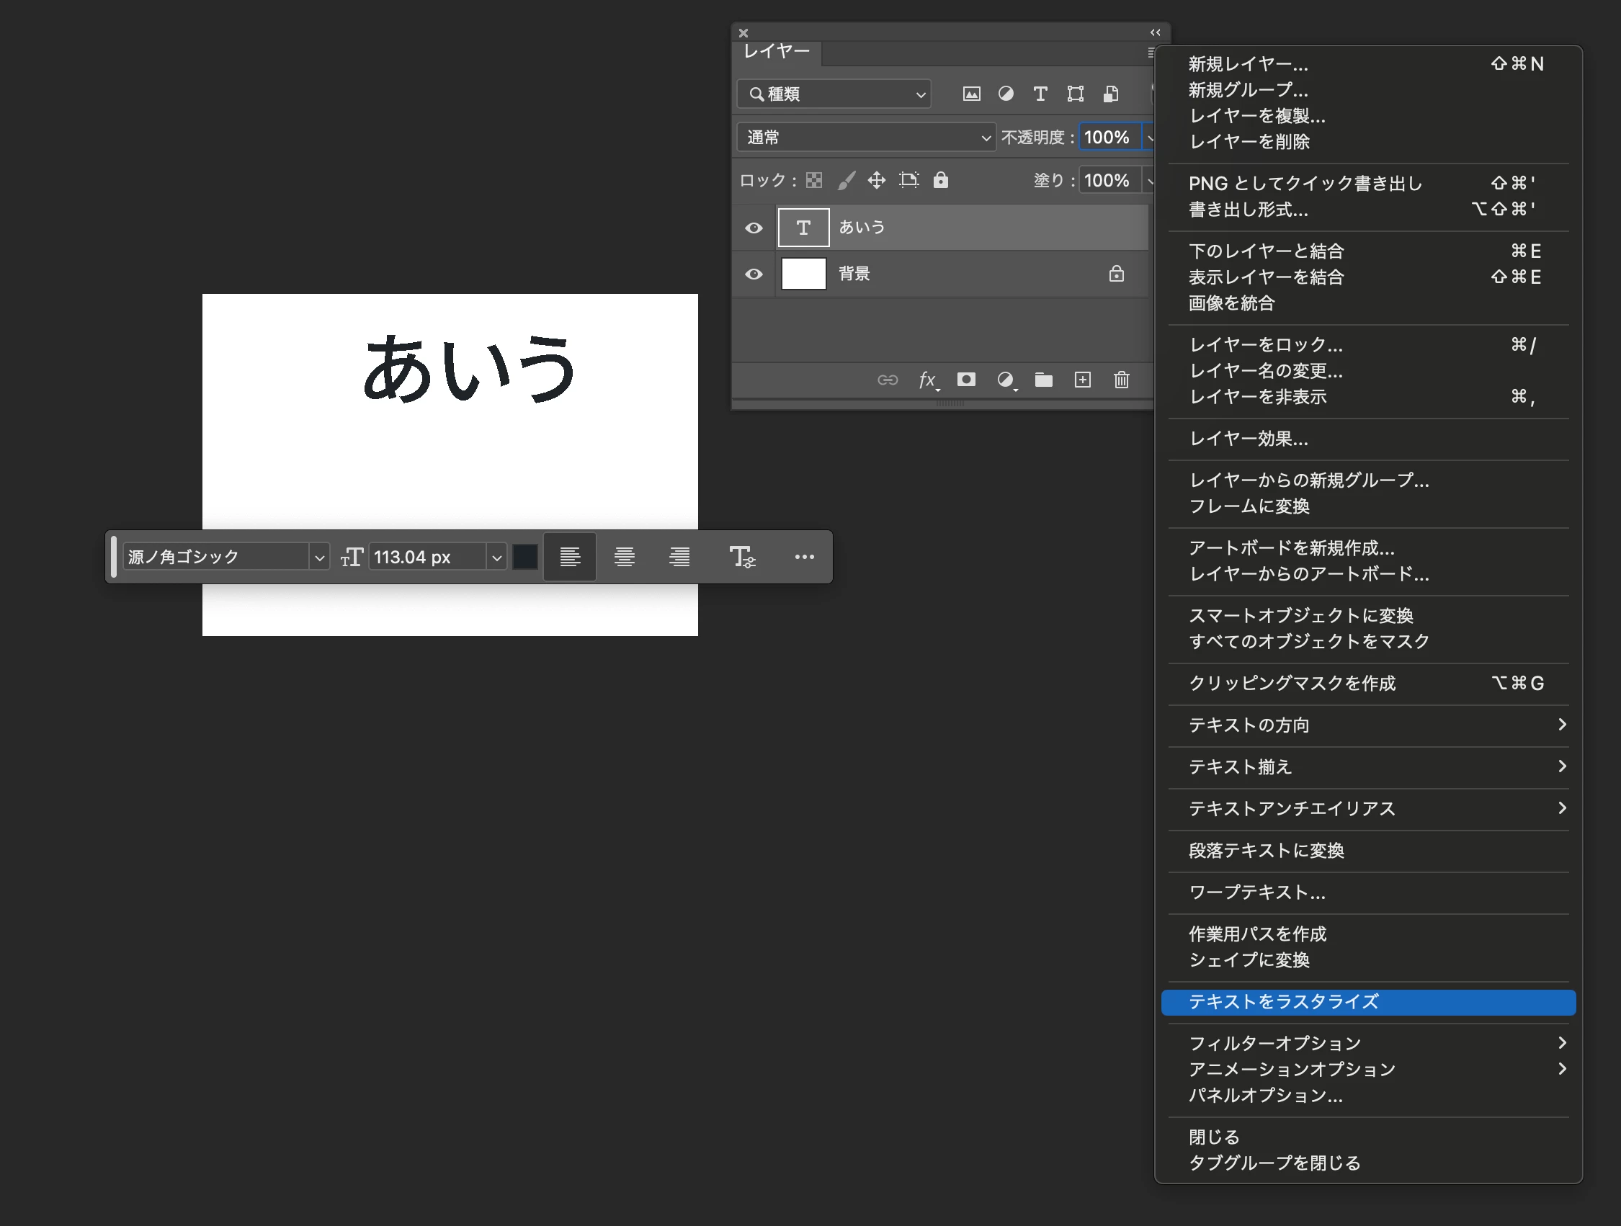Click the three-dots more options button
Image resolution: width=1621 pixels, height=1226 pixels.
point(804,557)
